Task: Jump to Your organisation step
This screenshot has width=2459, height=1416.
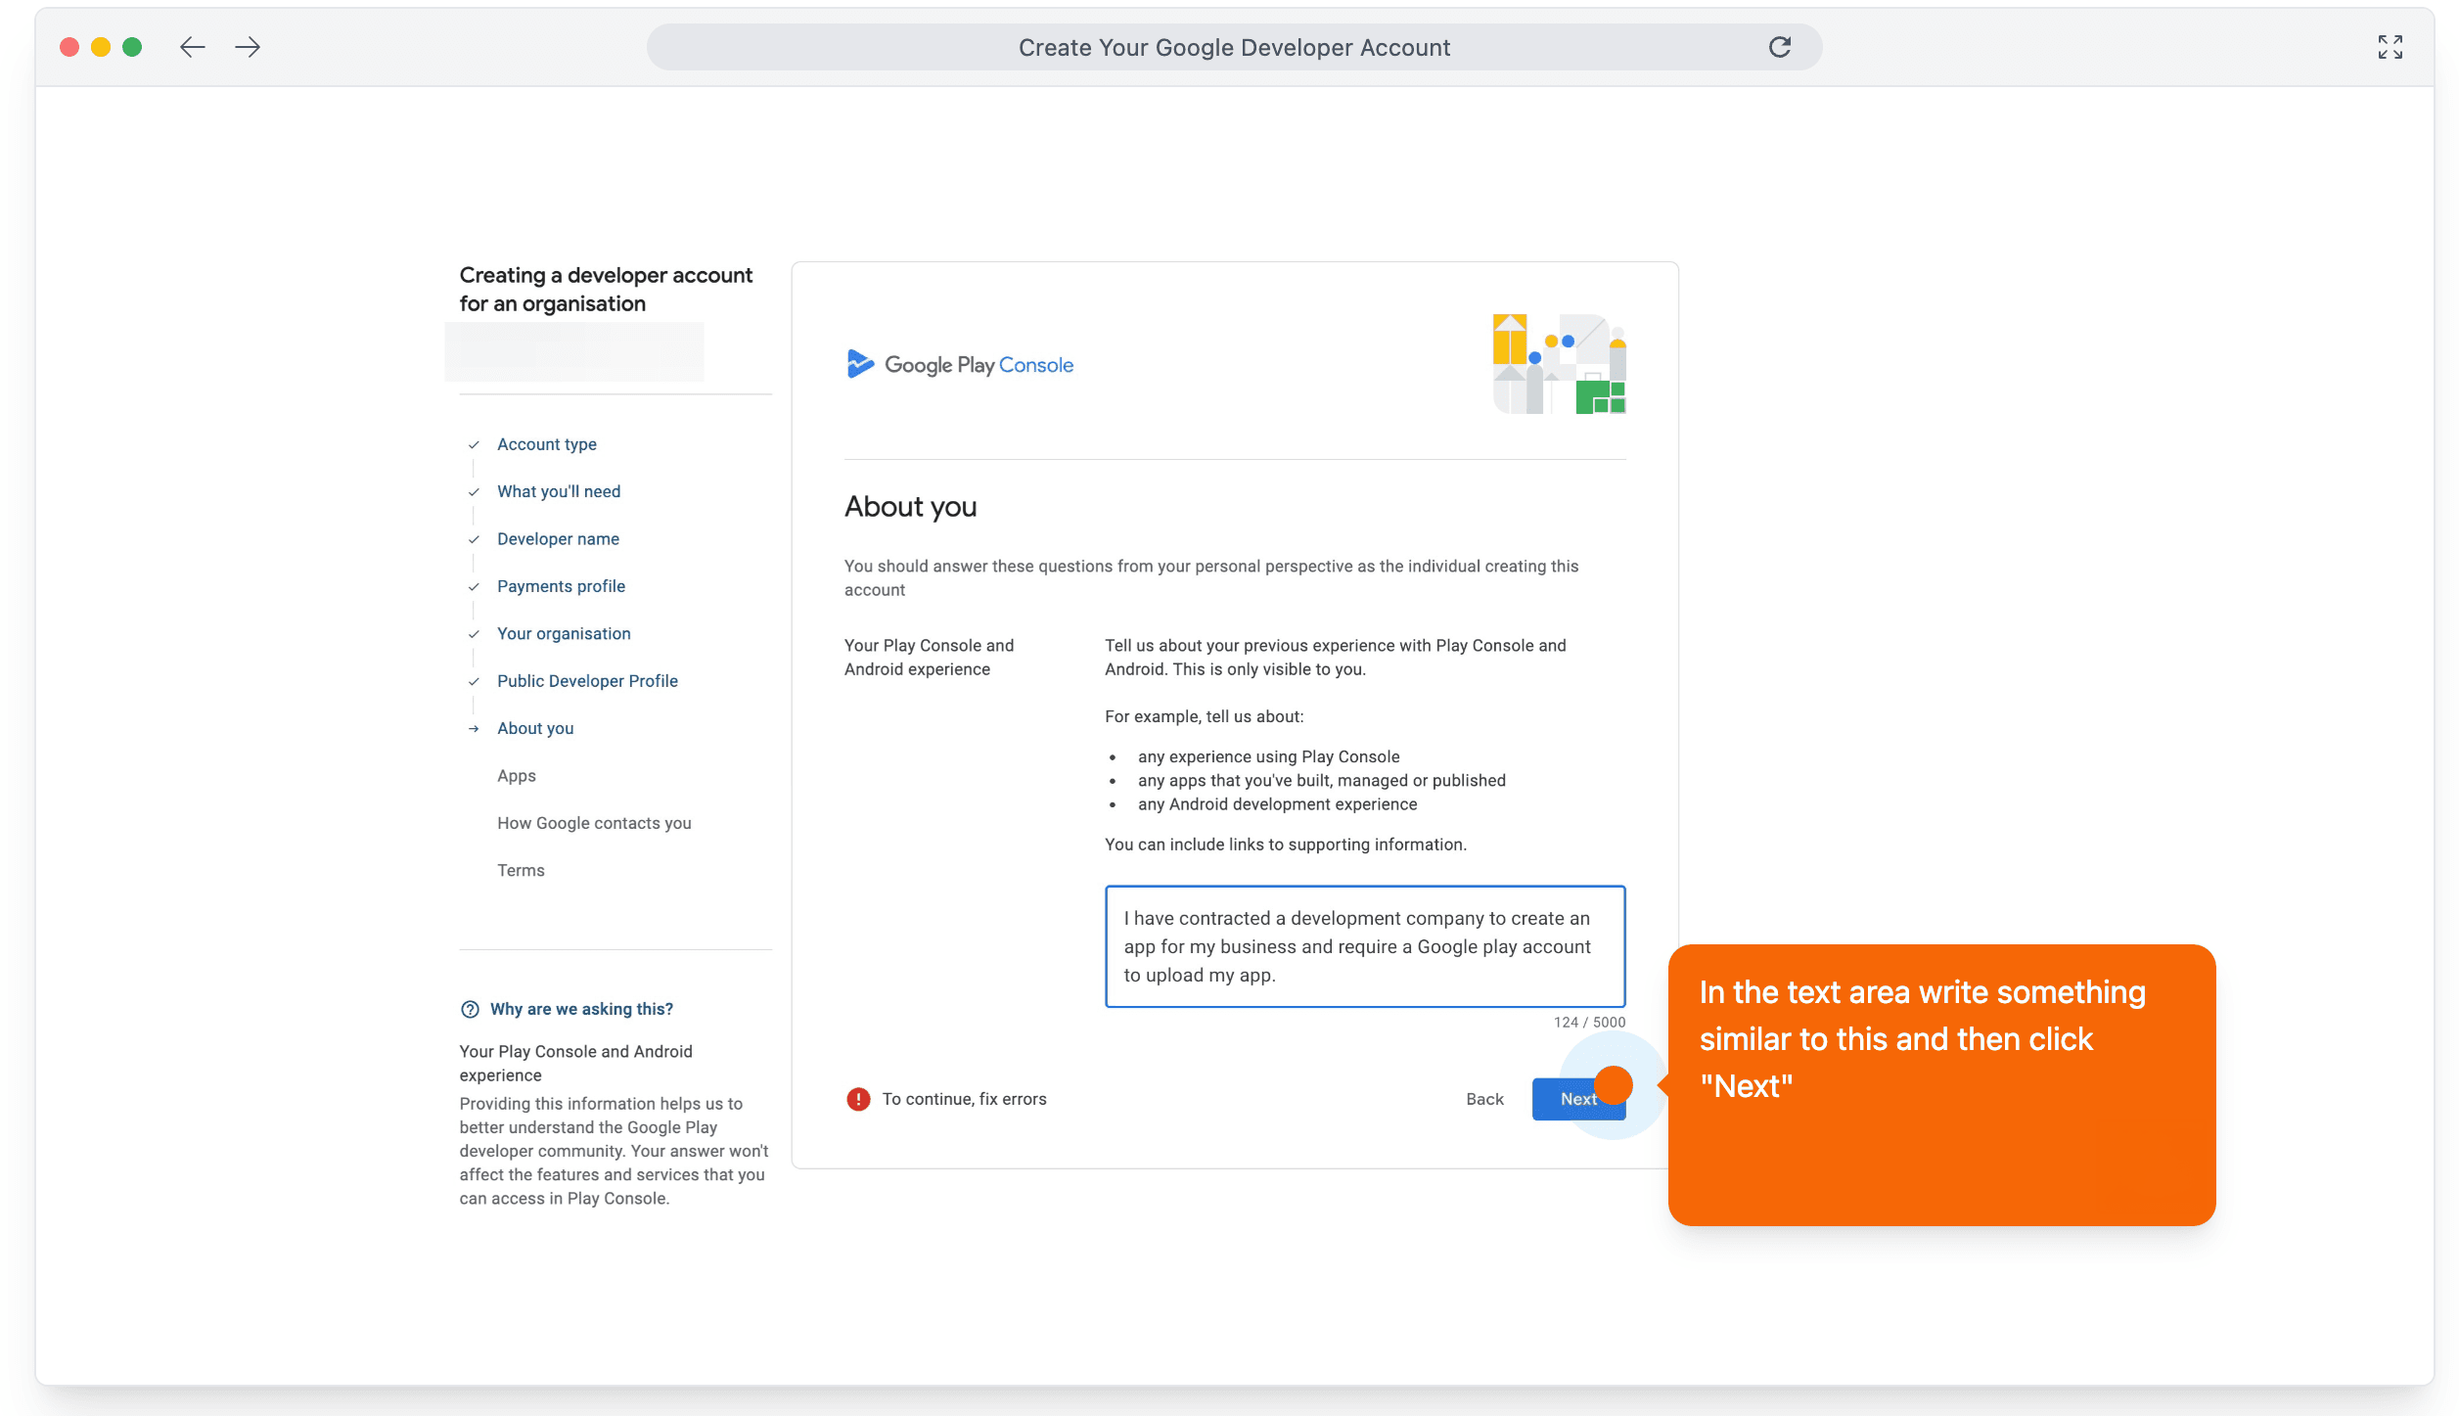Action: [564, 633]
